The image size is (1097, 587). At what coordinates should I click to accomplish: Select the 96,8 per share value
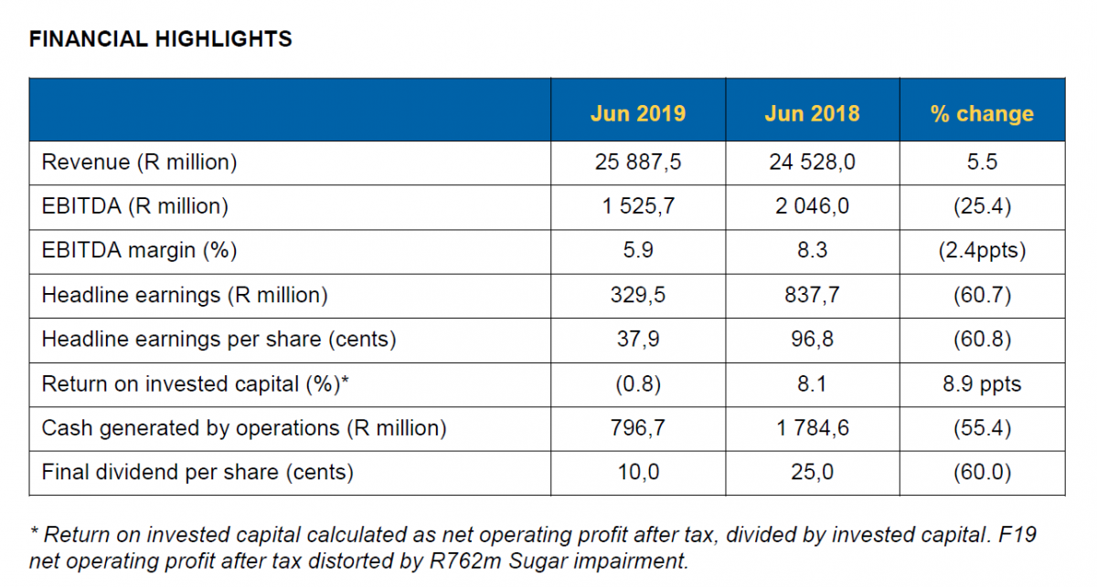tap(812, 340)
